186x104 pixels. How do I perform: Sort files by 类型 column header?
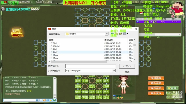(131, 40)
